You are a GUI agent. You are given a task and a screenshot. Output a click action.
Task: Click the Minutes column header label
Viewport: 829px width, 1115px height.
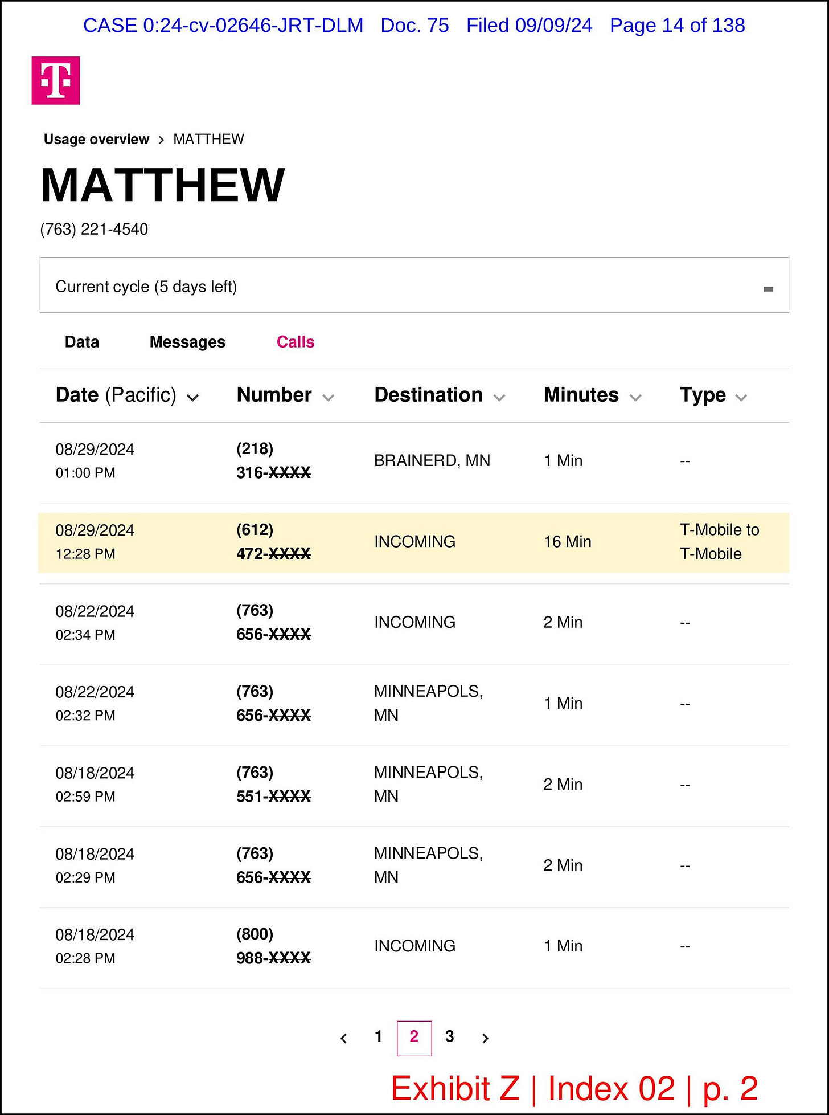pyautogui.click(x=581, y=395)
